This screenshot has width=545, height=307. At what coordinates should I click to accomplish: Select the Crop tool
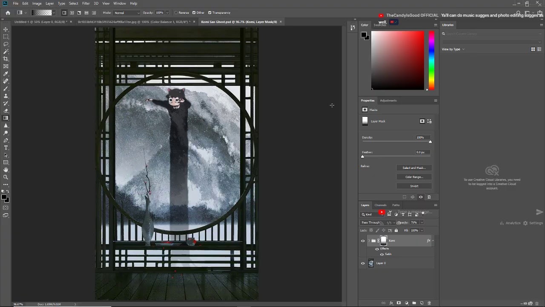pyautogui.click(x=6, y=59)
